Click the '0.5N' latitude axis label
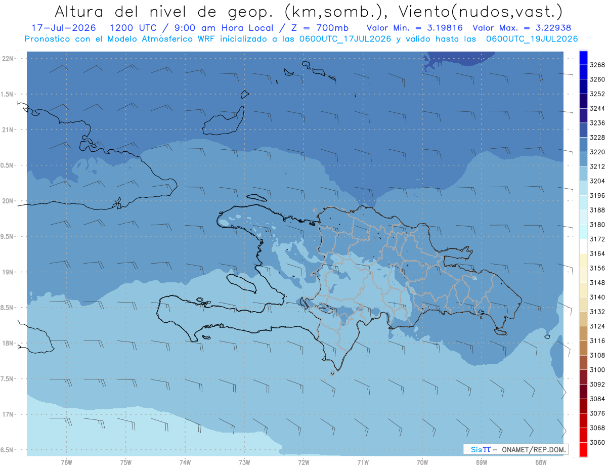 tap(7, 165)
